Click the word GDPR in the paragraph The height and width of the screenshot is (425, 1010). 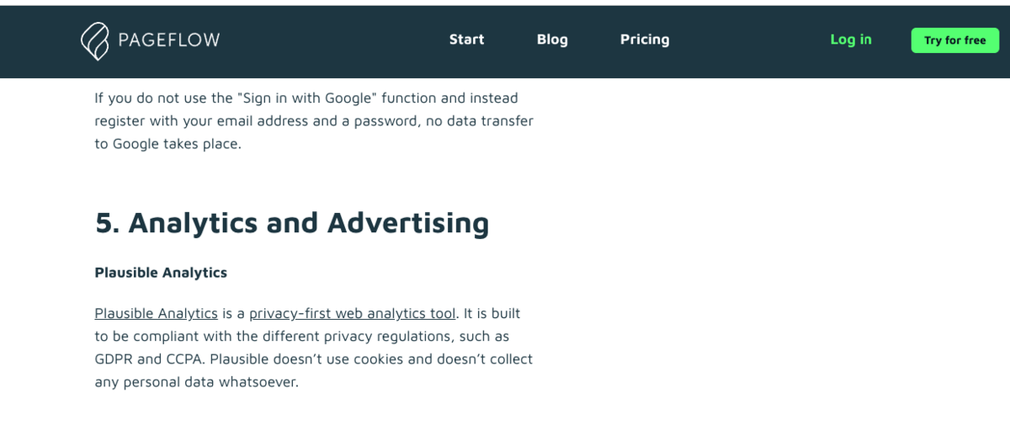(x=114, y=359)
